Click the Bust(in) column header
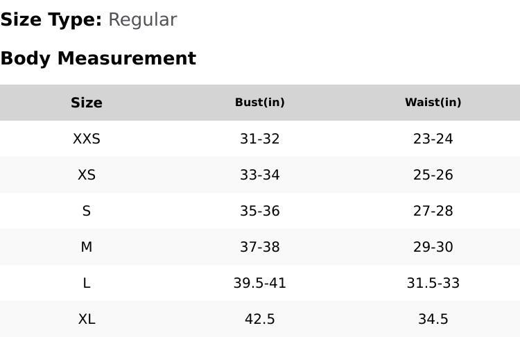Viewport: 520px width, 337px height. pos(260,103)
